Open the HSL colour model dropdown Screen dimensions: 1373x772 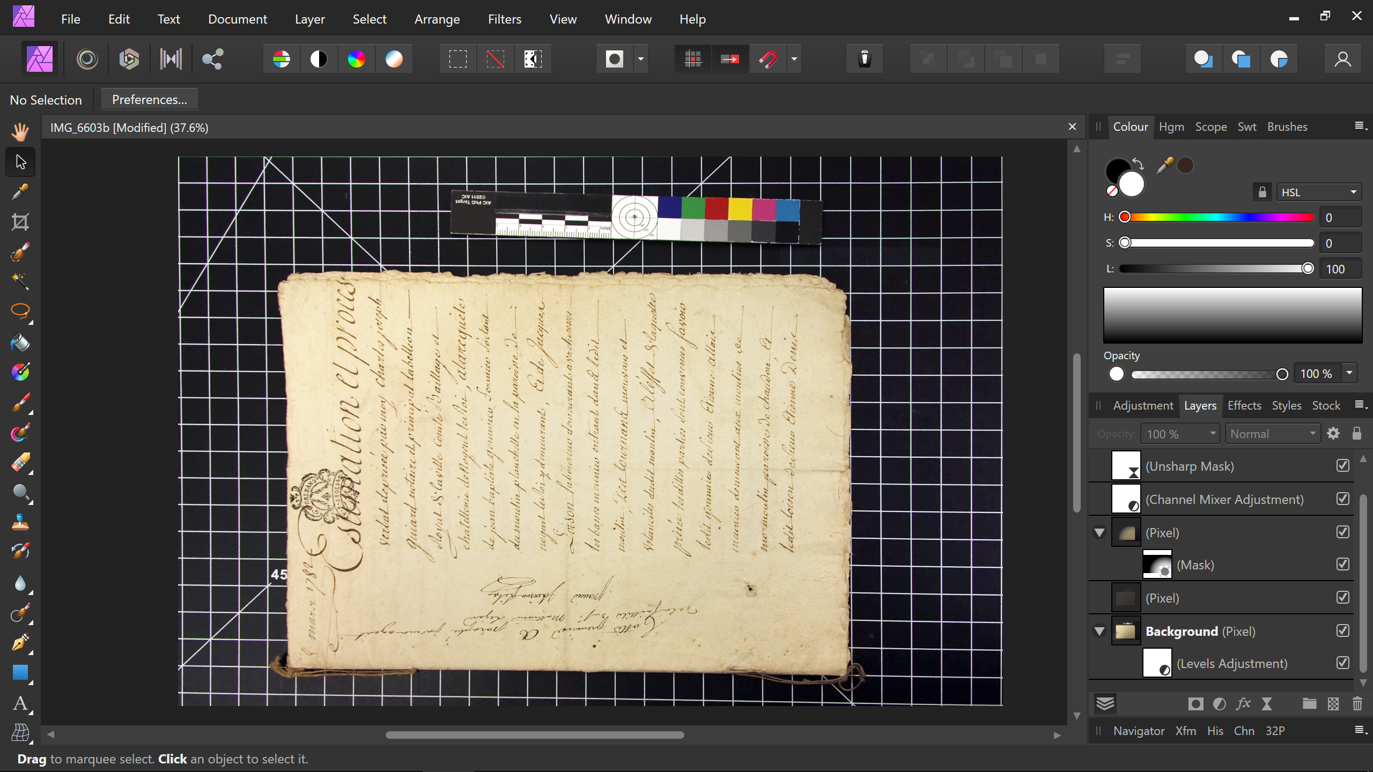(1318, 192)
